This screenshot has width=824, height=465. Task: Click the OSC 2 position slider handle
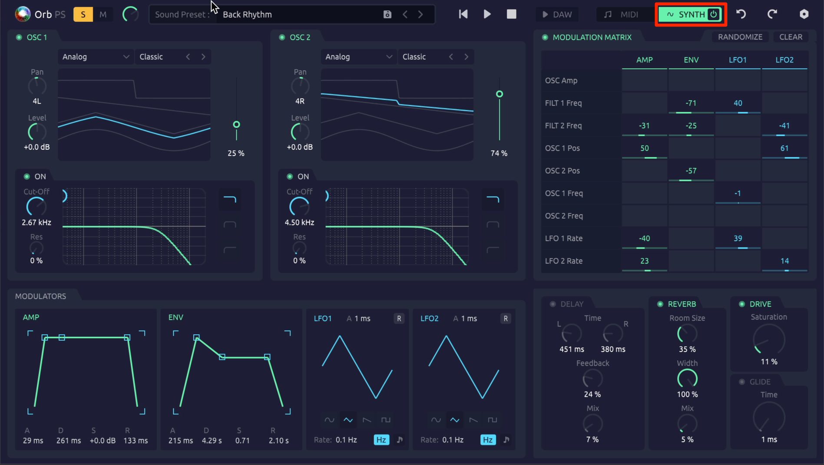tap(500, 94)
